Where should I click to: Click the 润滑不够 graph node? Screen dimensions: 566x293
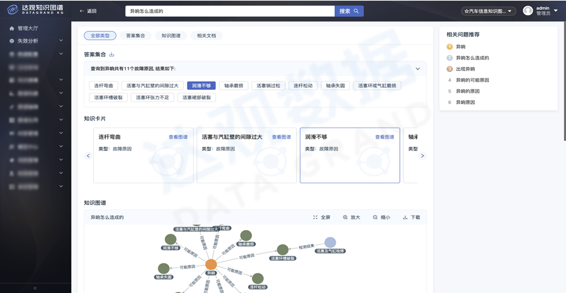click(170, 239)
